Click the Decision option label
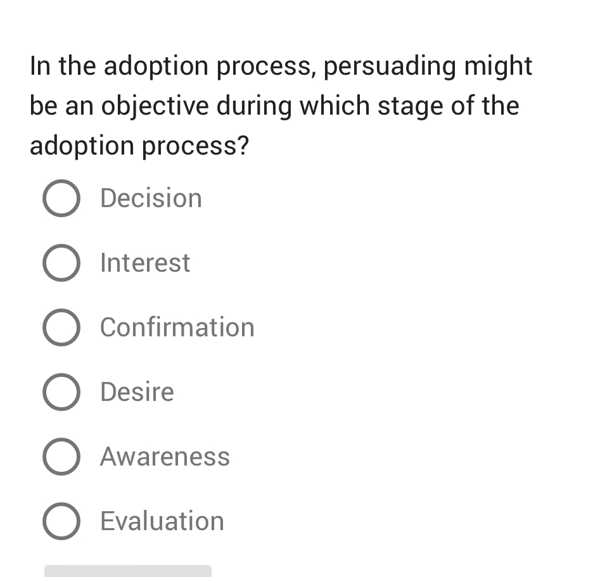The height and width of the screenshot is (577, 607). point(150,198)
